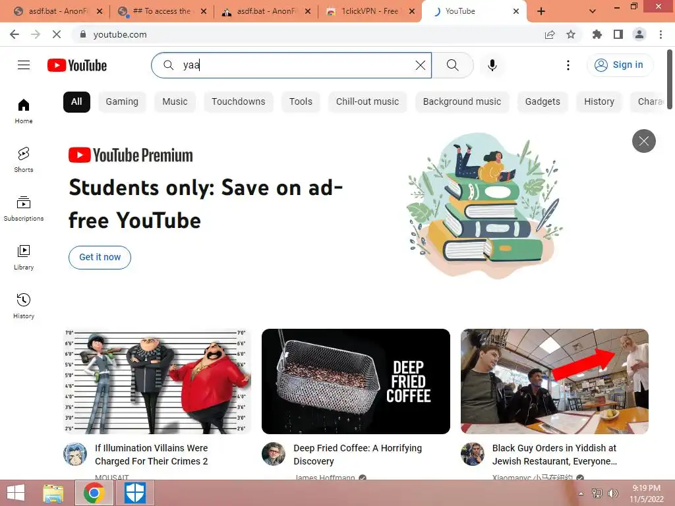Go to Home in sidebar

pos(24,111)
